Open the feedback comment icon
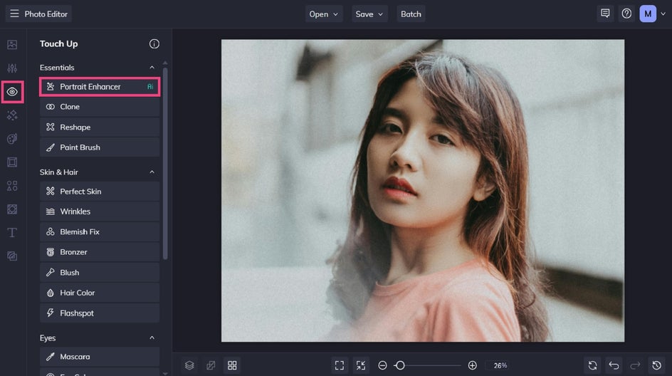 (x=605, y=14)
